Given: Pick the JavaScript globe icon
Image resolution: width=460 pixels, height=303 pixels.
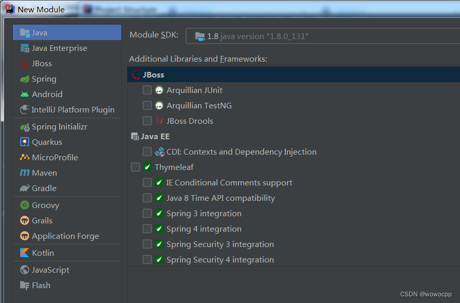Looking at the screenshot, I should (x=25, y=270).
